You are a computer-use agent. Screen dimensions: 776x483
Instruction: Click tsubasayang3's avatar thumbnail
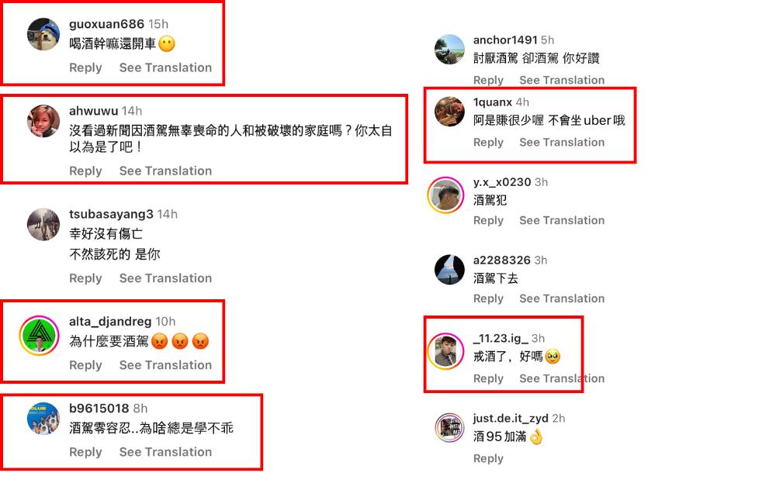pos(43,225)
